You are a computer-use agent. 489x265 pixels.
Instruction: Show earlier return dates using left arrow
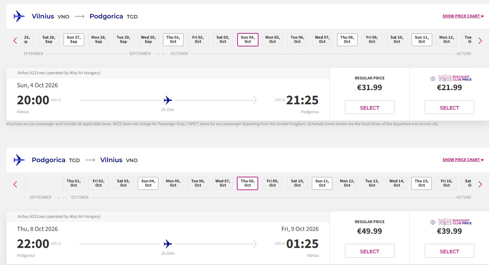point(15,184)
